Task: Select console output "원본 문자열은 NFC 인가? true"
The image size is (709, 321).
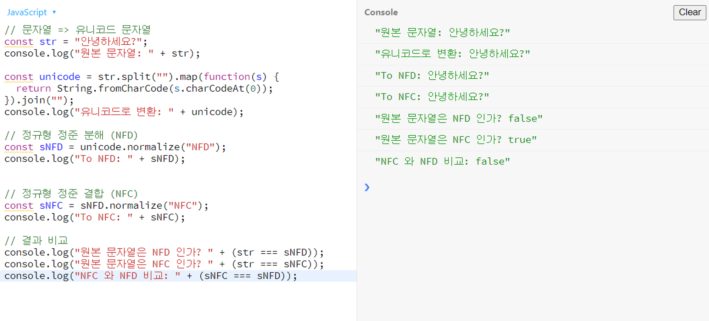Action: (456, 140)
